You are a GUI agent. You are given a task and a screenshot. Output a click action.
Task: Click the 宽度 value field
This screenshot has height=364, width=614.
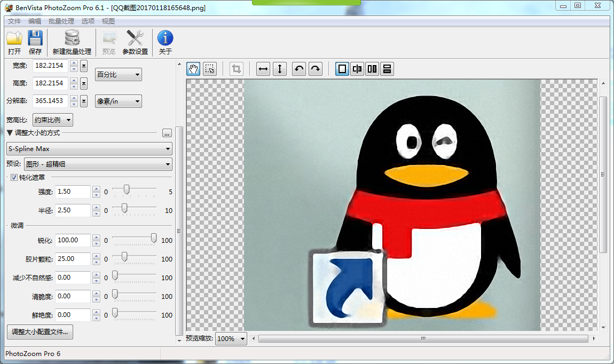click(51, 66)
